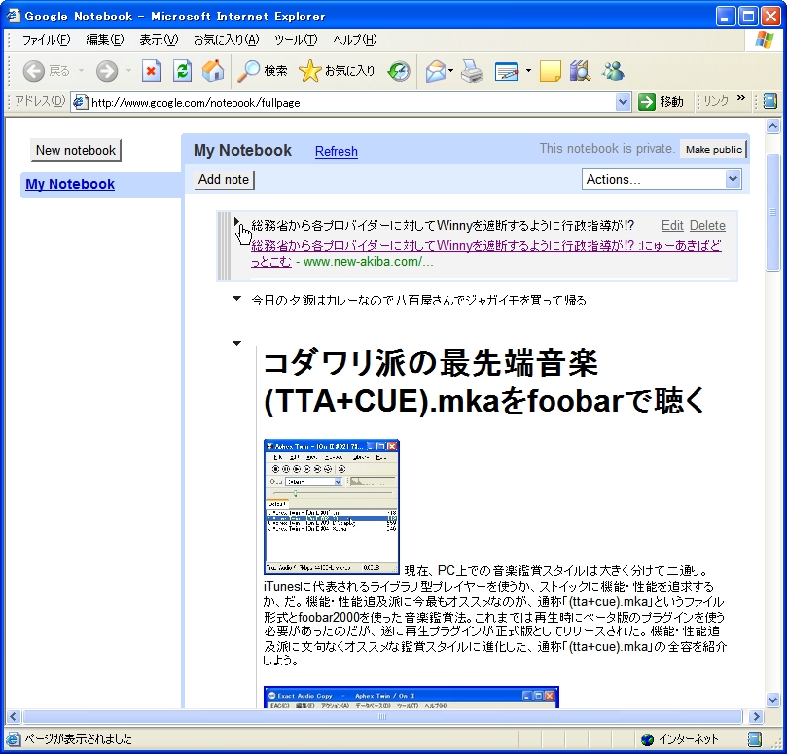The image size is (787, 754).
Task: Click icon right of Links toolbar chevron
Action: pos(769,102)
